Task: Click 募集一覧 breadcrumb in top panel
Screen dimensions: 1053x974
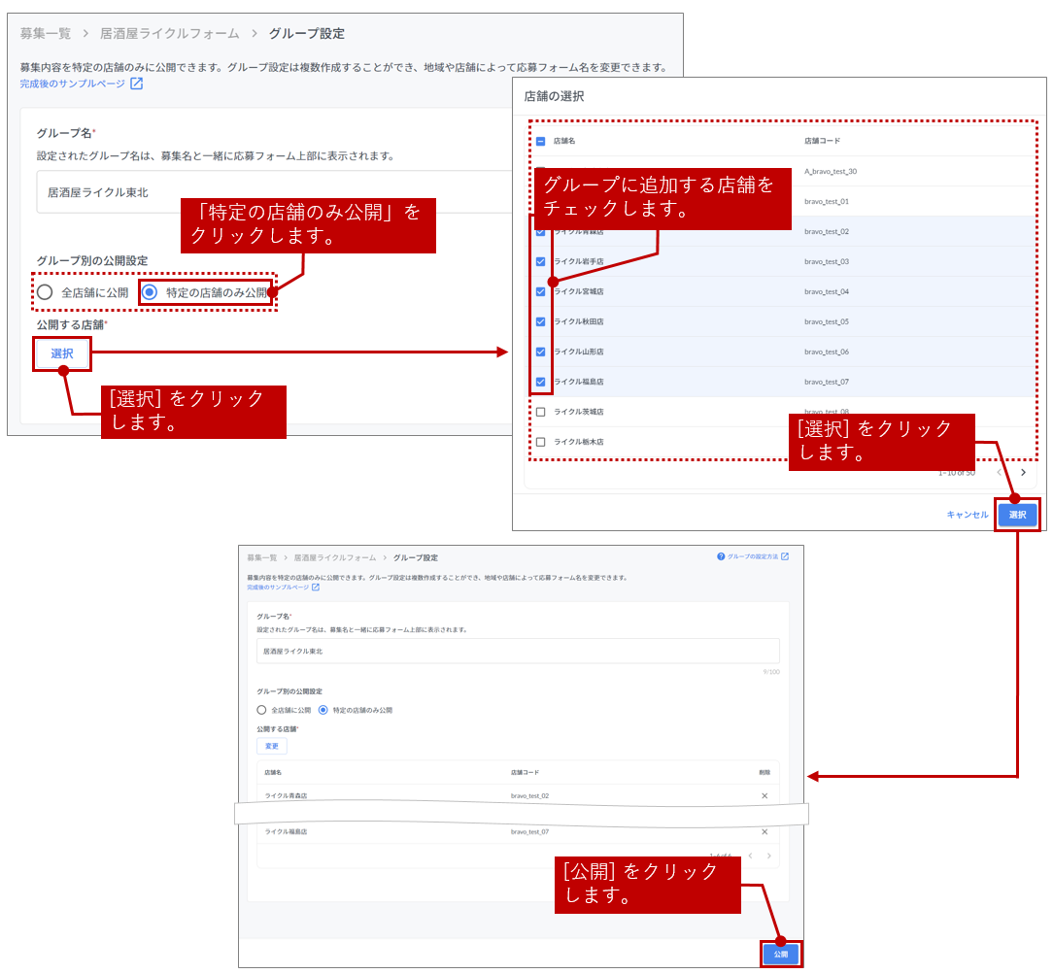Action: [46, 33]
